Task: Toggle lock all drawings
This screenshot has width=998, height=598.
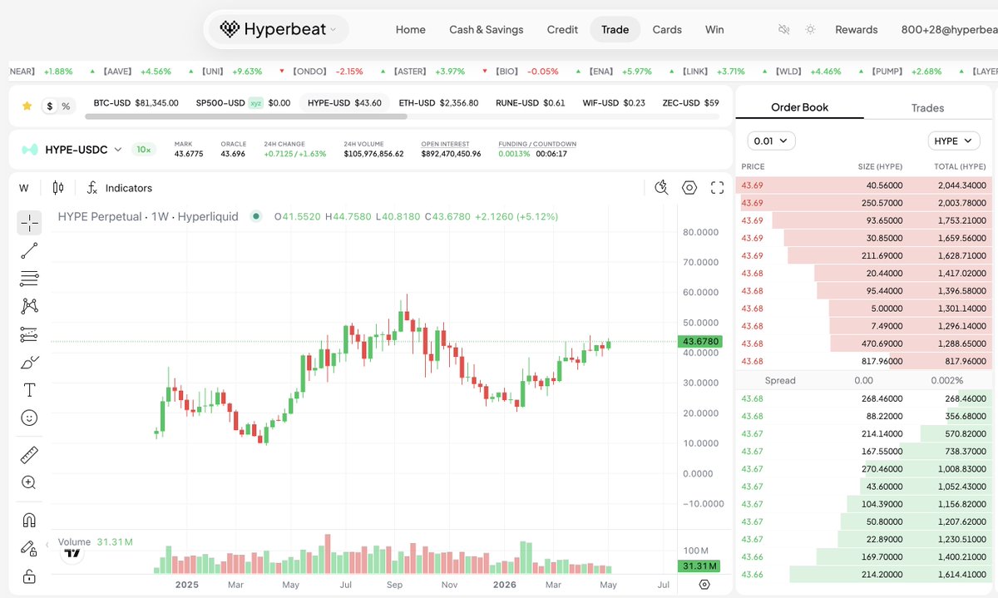Action: 29,576
